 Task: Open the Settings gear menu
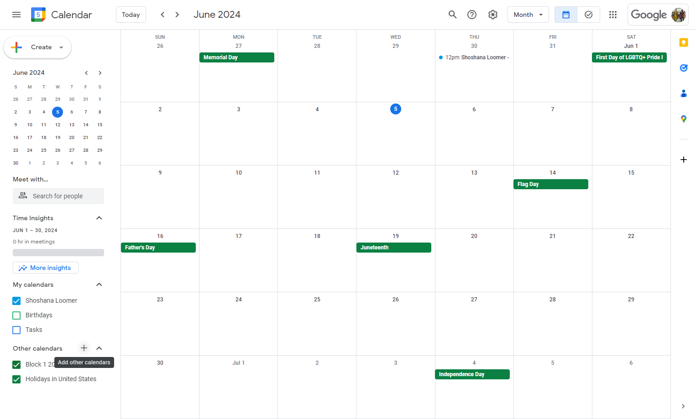pos(492,15)
